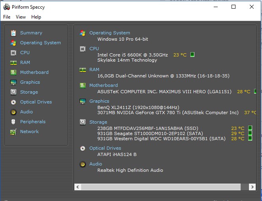The image size is (262, 201).
Task: Click the Audio speaker icon in sidebar
Action: (13, 112)
